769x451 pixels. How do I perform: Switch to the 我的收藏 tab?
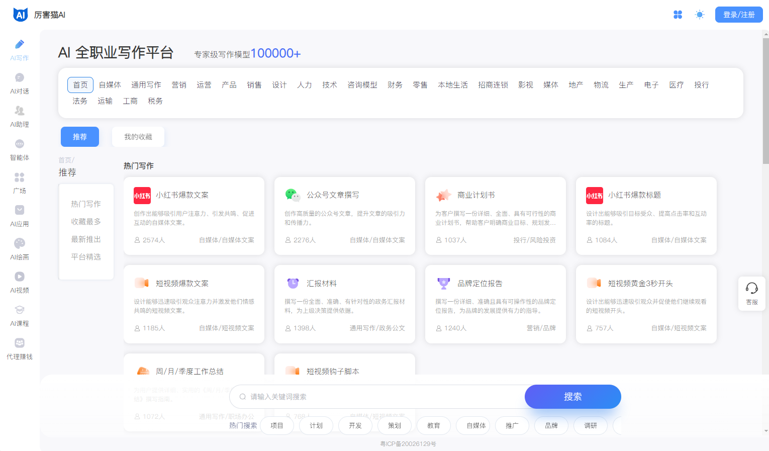[x=138, y=137]
